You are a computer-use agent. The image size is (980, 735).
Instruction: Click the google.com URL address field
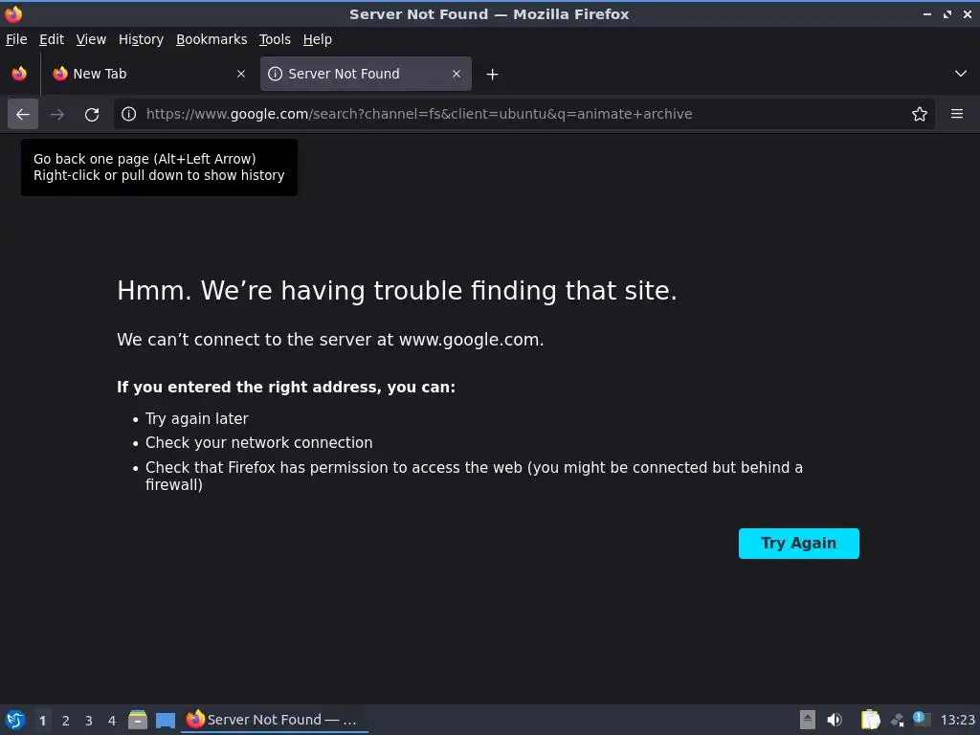(522, 115)
